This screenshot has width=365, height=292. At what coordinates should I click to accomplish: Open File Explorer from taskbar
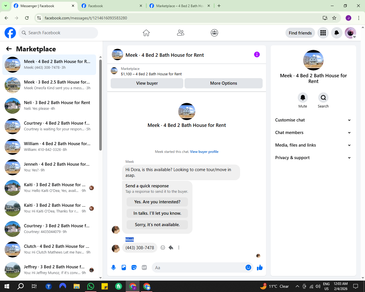tap(76, 286)
